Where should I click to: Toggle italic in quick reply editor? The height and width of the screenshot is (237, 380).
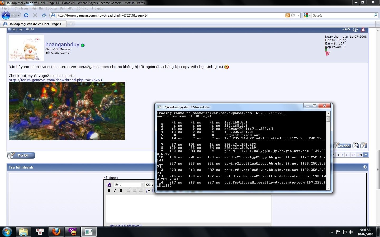click(115, 191)
